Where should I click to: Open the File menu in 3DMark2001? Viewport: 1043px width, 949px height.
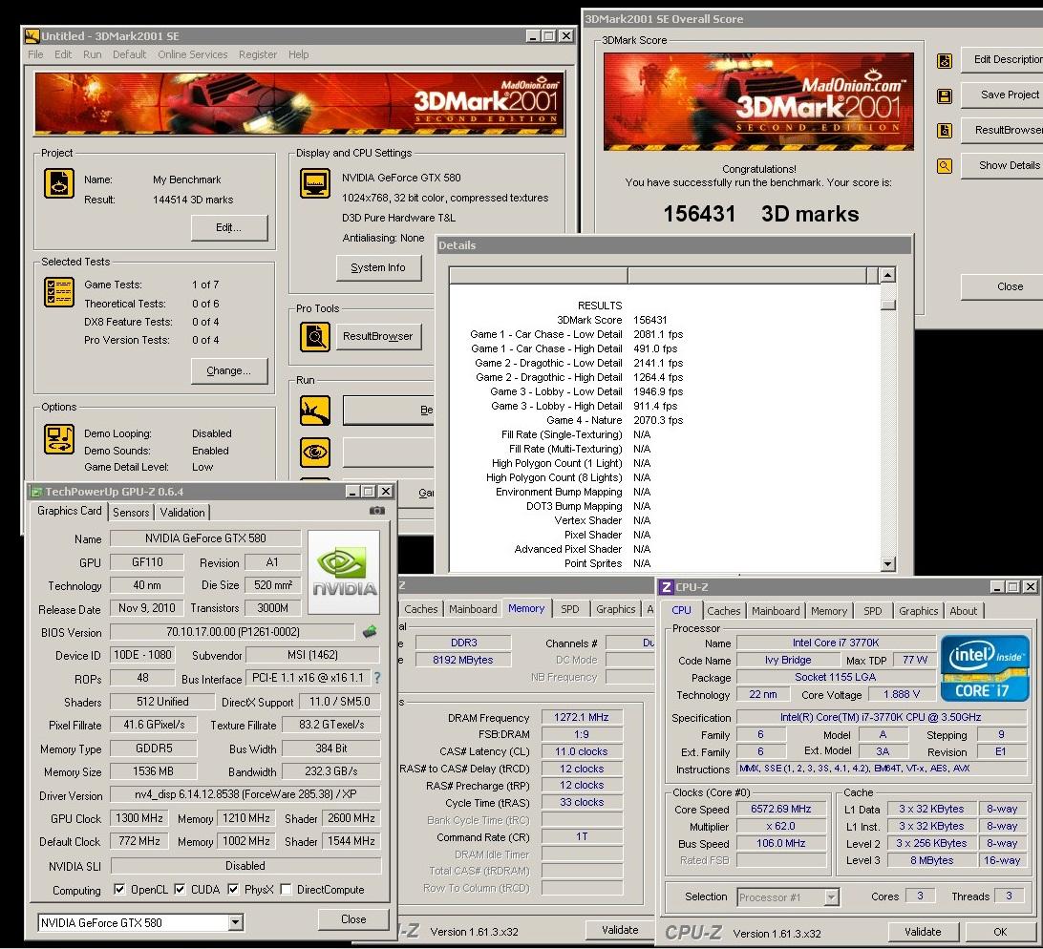coord(36,54)
